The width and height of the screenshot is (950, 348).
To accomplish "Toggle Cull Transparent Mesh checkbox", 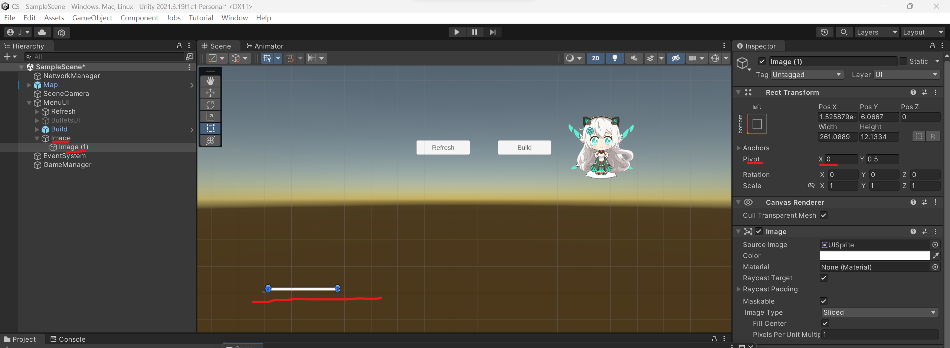I will (x=823, y=215).
